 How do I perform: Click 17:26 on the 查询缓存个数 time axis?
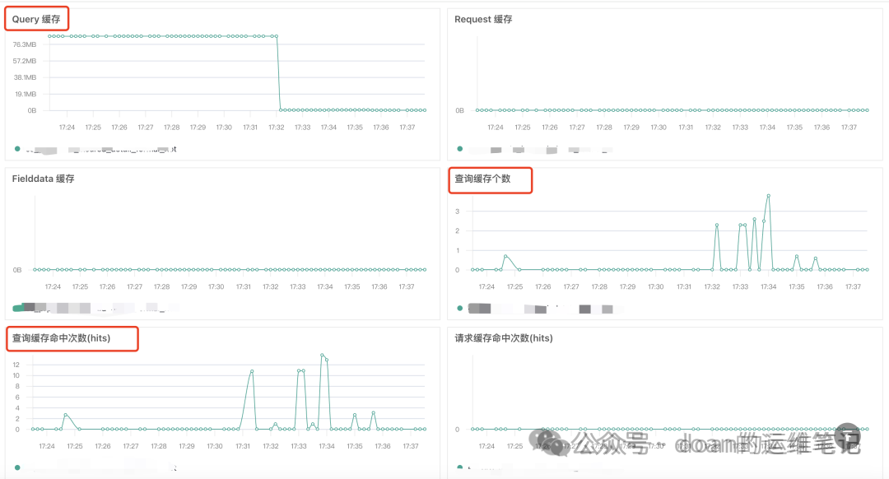543,287
